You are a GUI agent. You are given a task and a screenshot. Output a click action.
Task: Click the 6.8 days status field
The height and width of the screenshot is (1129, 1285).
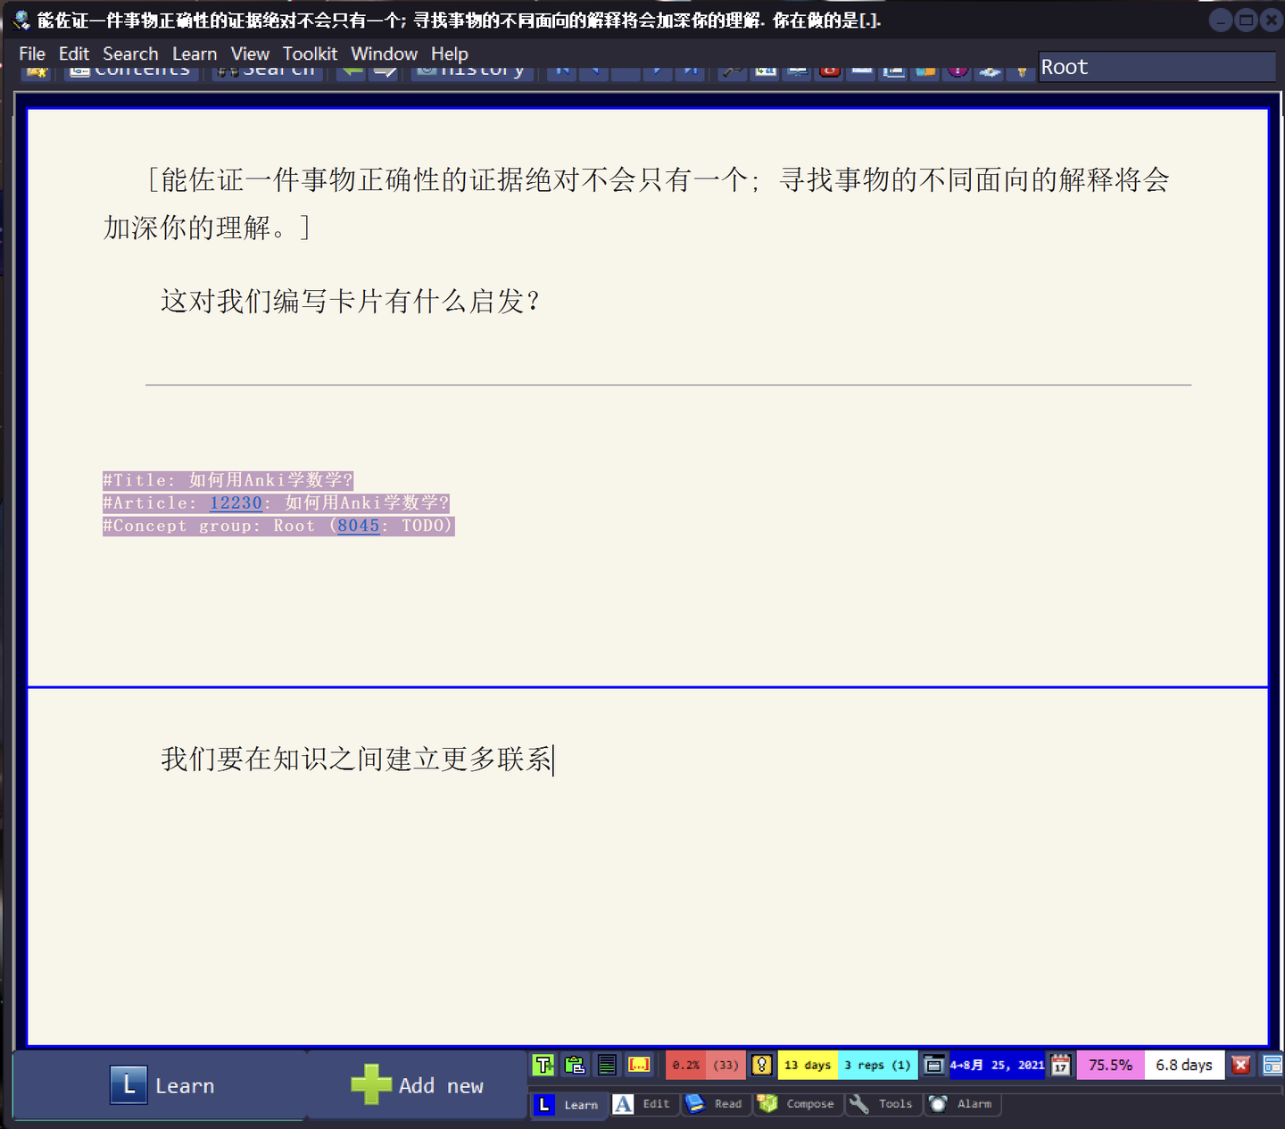pyautogui.click(x=1184, y=1065)
